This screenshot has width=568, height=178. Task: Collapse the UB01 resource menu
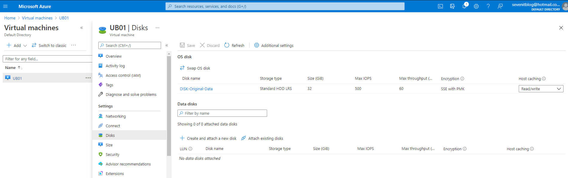click(x=167, y=45)
